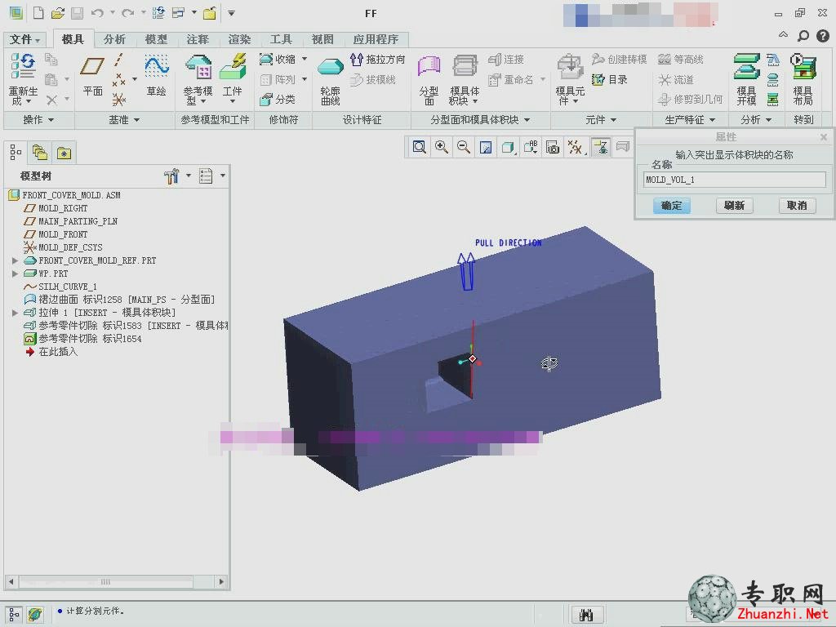This screenshot has height=627, width=836.
Task: Click the 名称 input field MOLD_VOL_1
Action: coord(734,180)
